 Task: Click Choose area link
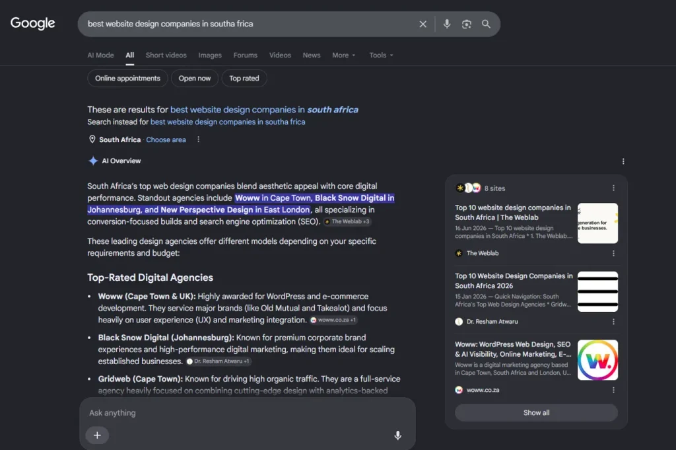pyautogui.click(x=166, y=140)
